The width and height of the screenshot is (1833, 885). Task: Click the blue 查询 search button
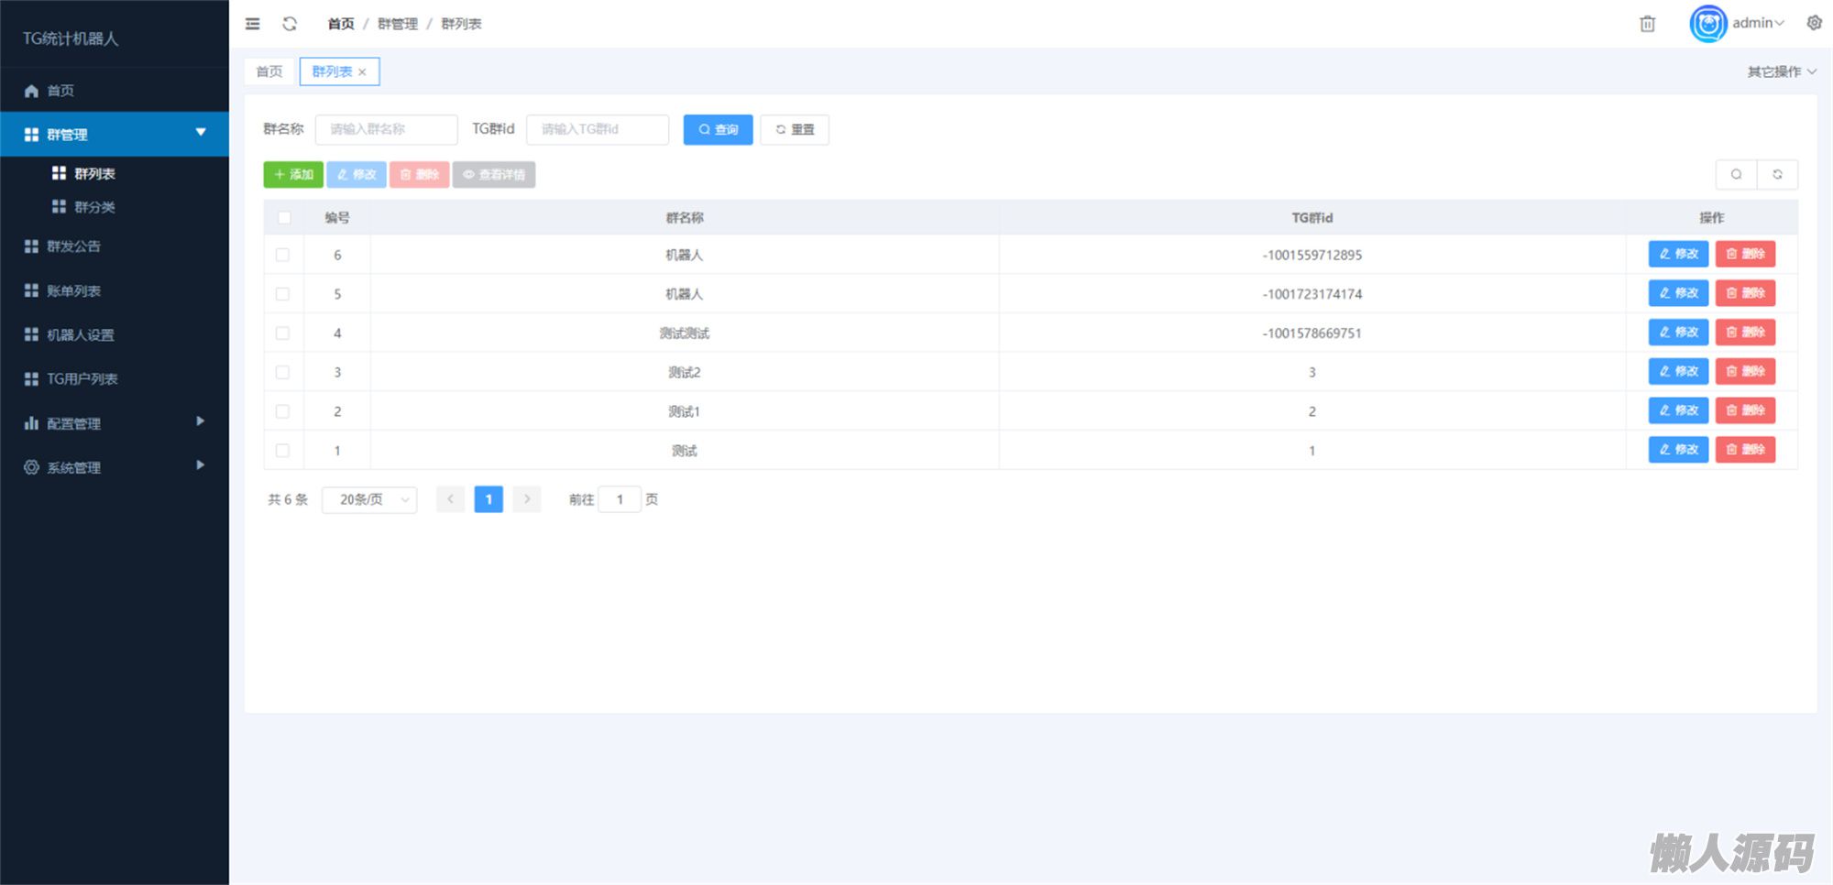[718, 129]
